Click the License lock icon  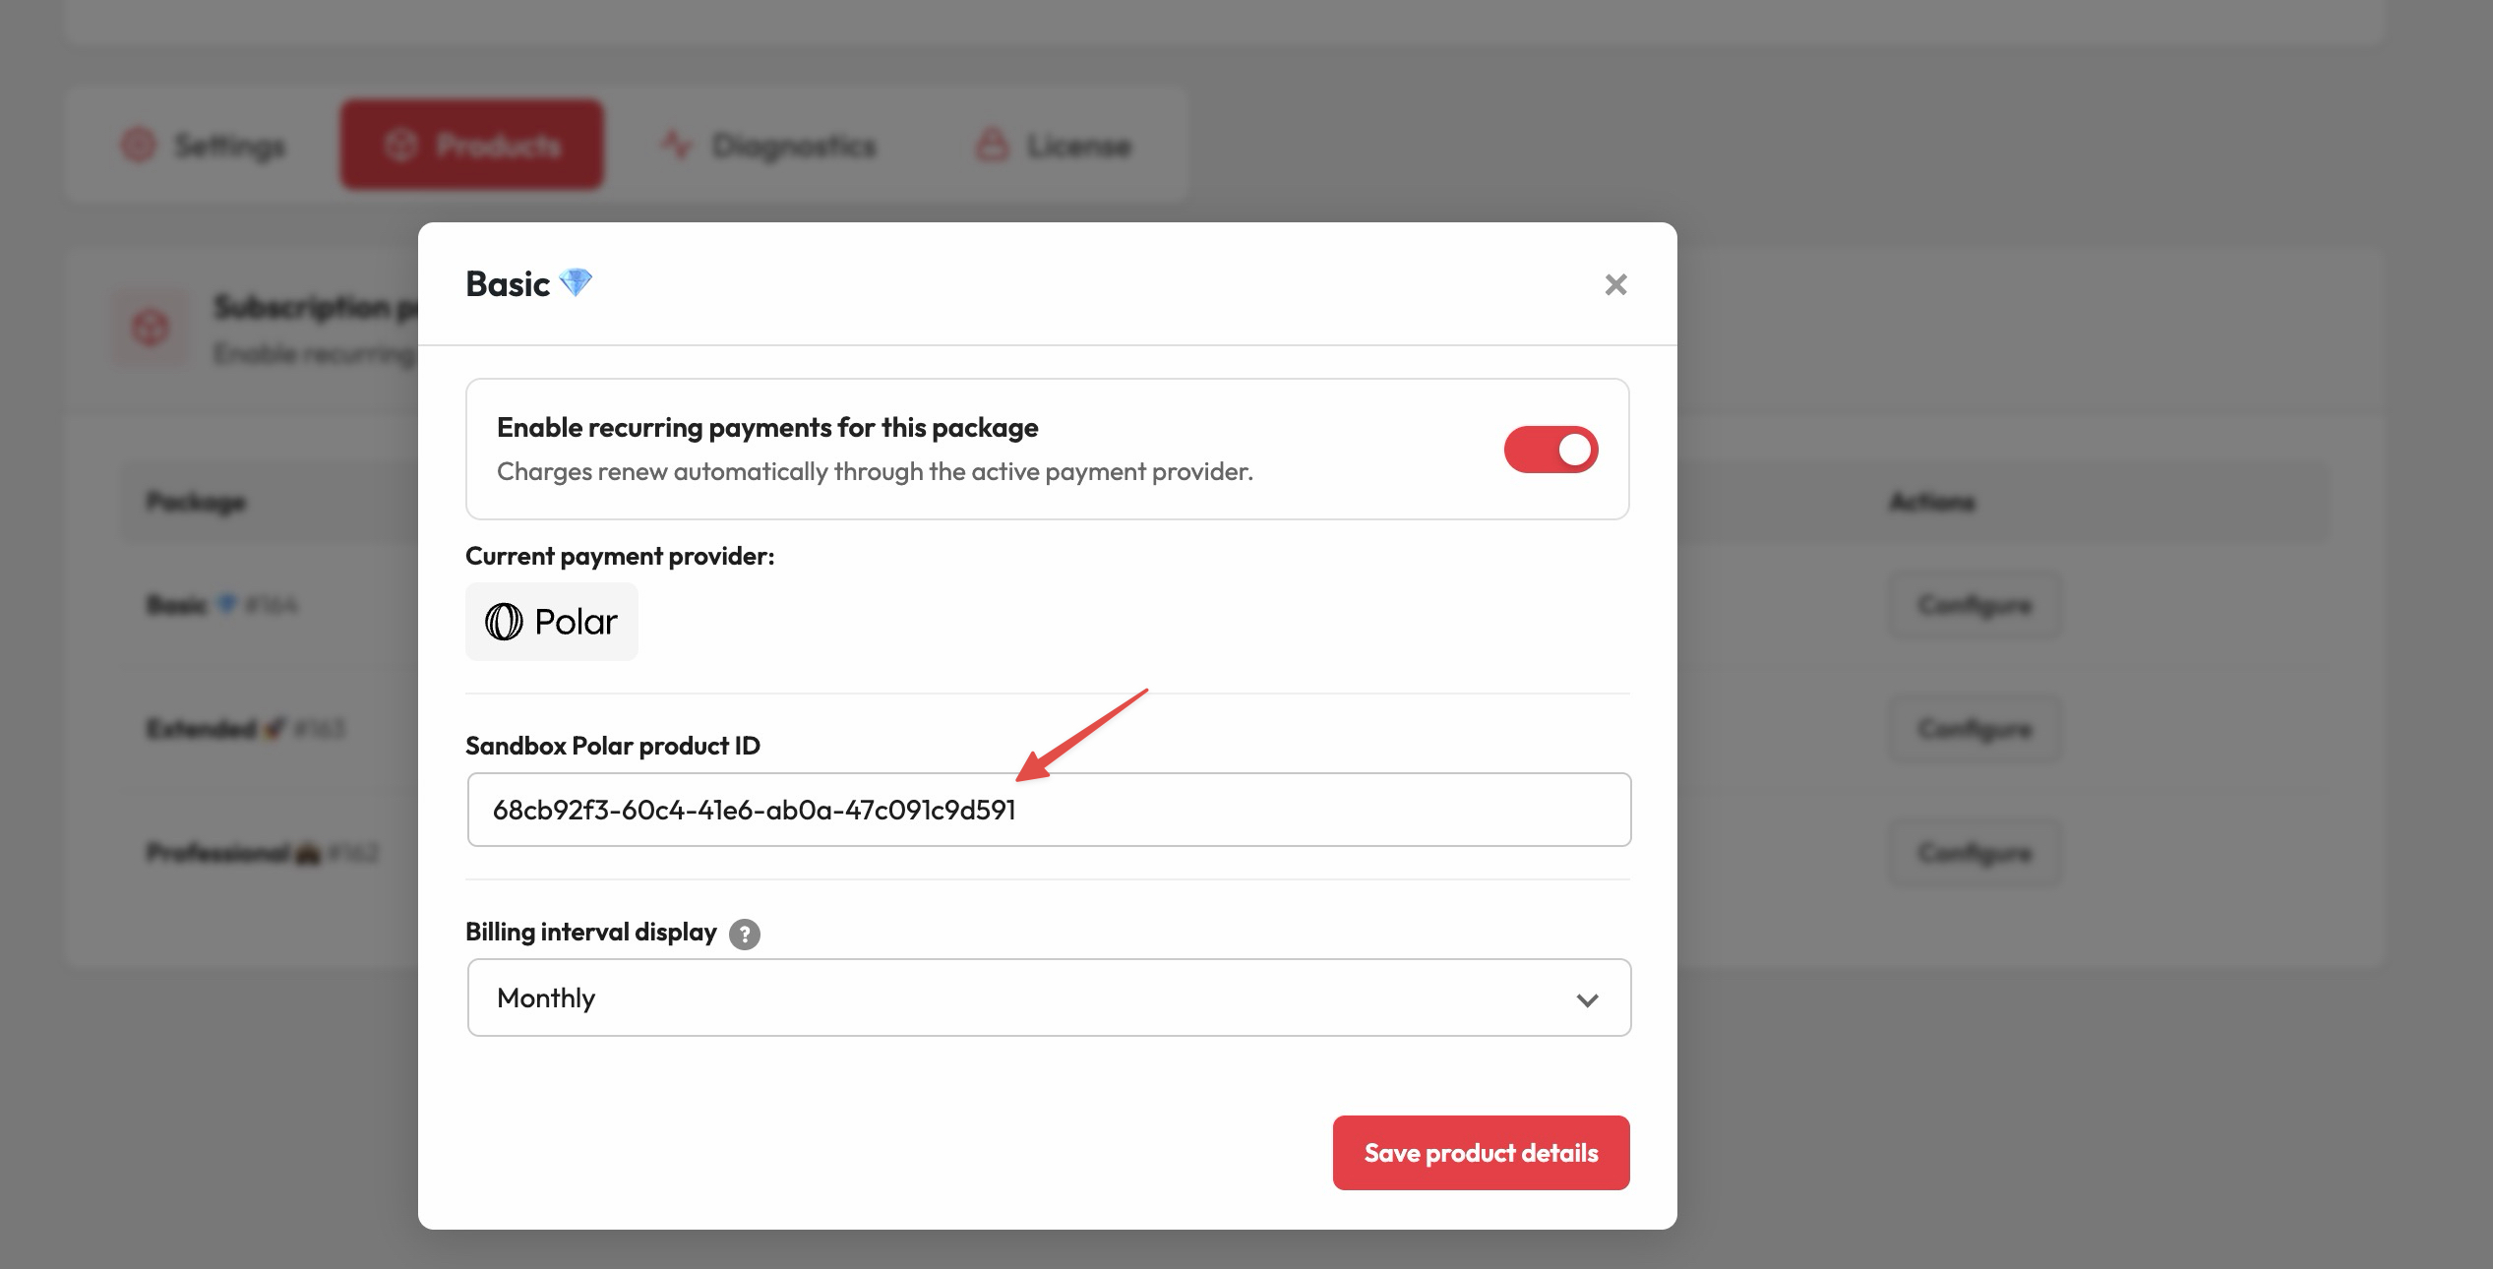(992, 145)
